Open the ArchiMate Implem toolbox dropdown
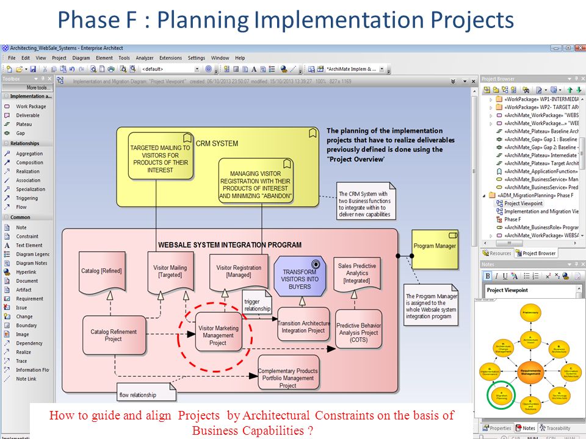 [382, 69]
